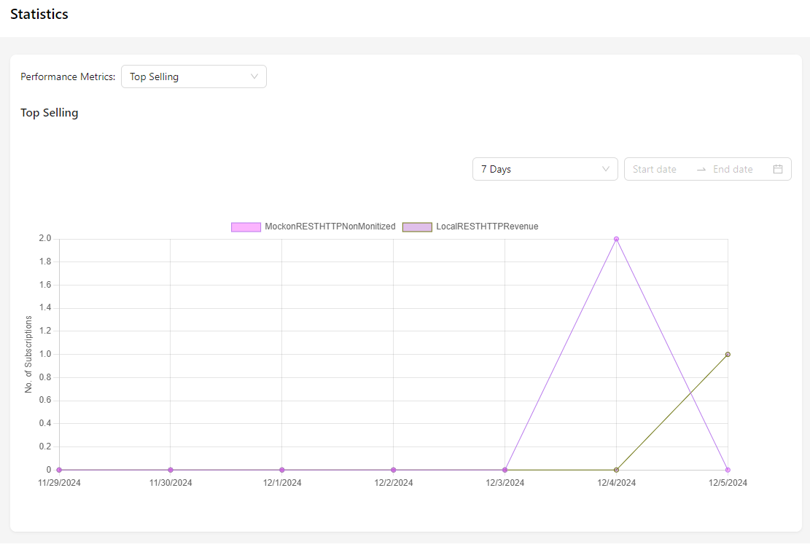Click the chevron arrow beside Top Selling
This screenshot has height=547, width=810.
pos(254,76)
